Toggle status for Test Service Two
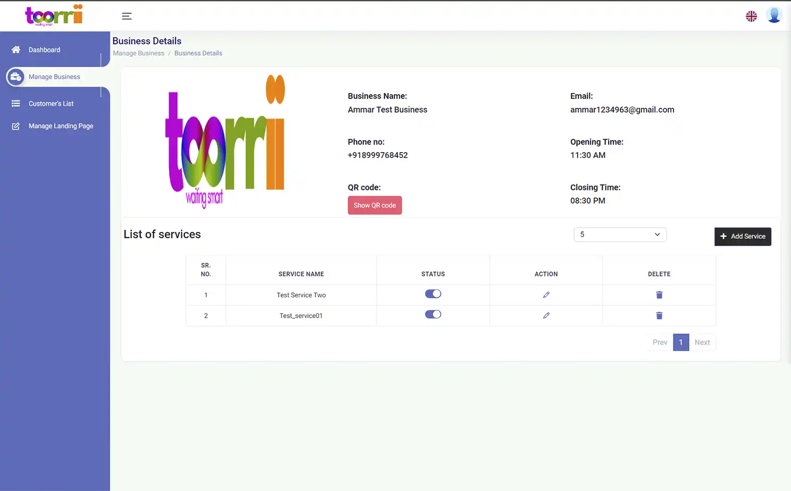The image size is (791, 491). (x=433, y=294)
